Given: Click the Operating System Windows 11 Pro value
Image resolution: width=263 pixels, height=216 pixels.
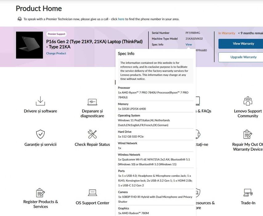Looking at the screenshot, I should pos(144,123).
